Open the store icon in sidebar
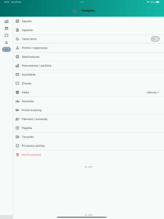 pos(7,28)
